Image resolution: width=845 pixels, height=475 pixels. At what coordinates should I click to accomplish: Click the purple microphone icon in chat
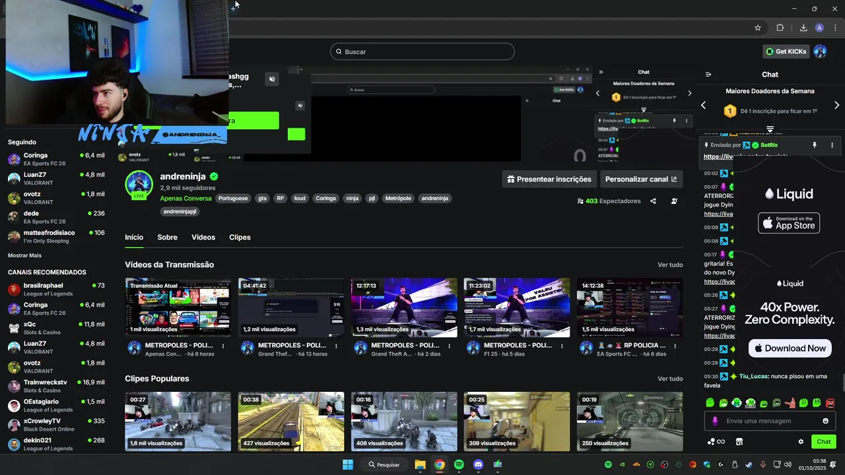click(x=715, y=421)
